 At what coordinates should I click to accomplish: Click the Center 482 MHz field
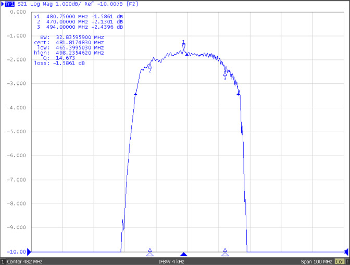click(26, 261)
